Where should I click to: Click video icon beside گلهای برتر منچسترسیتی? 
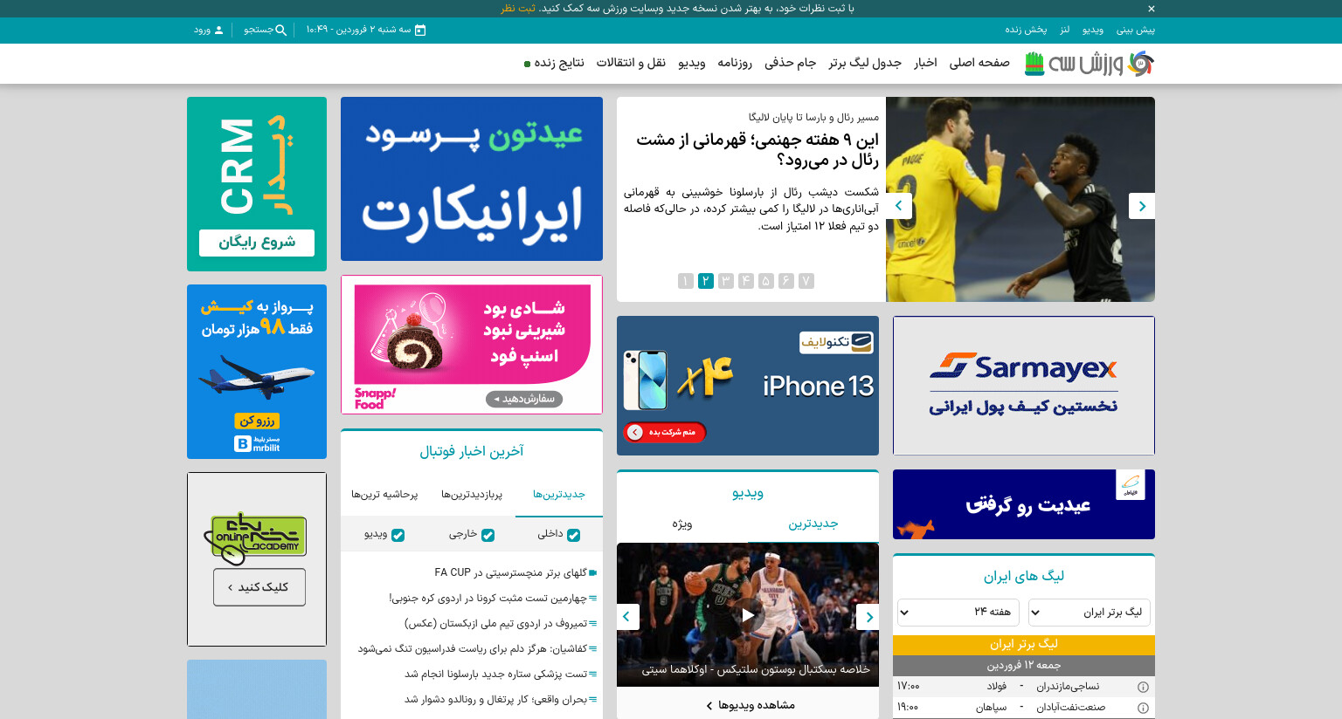(593, 573)
